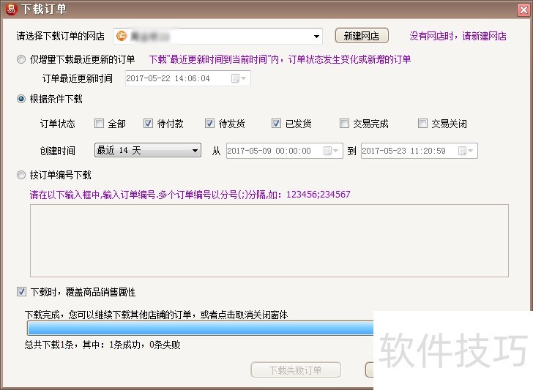
Task: Select 仅增量下载最近更新的订单 radio button
Action: pos(21,59)
